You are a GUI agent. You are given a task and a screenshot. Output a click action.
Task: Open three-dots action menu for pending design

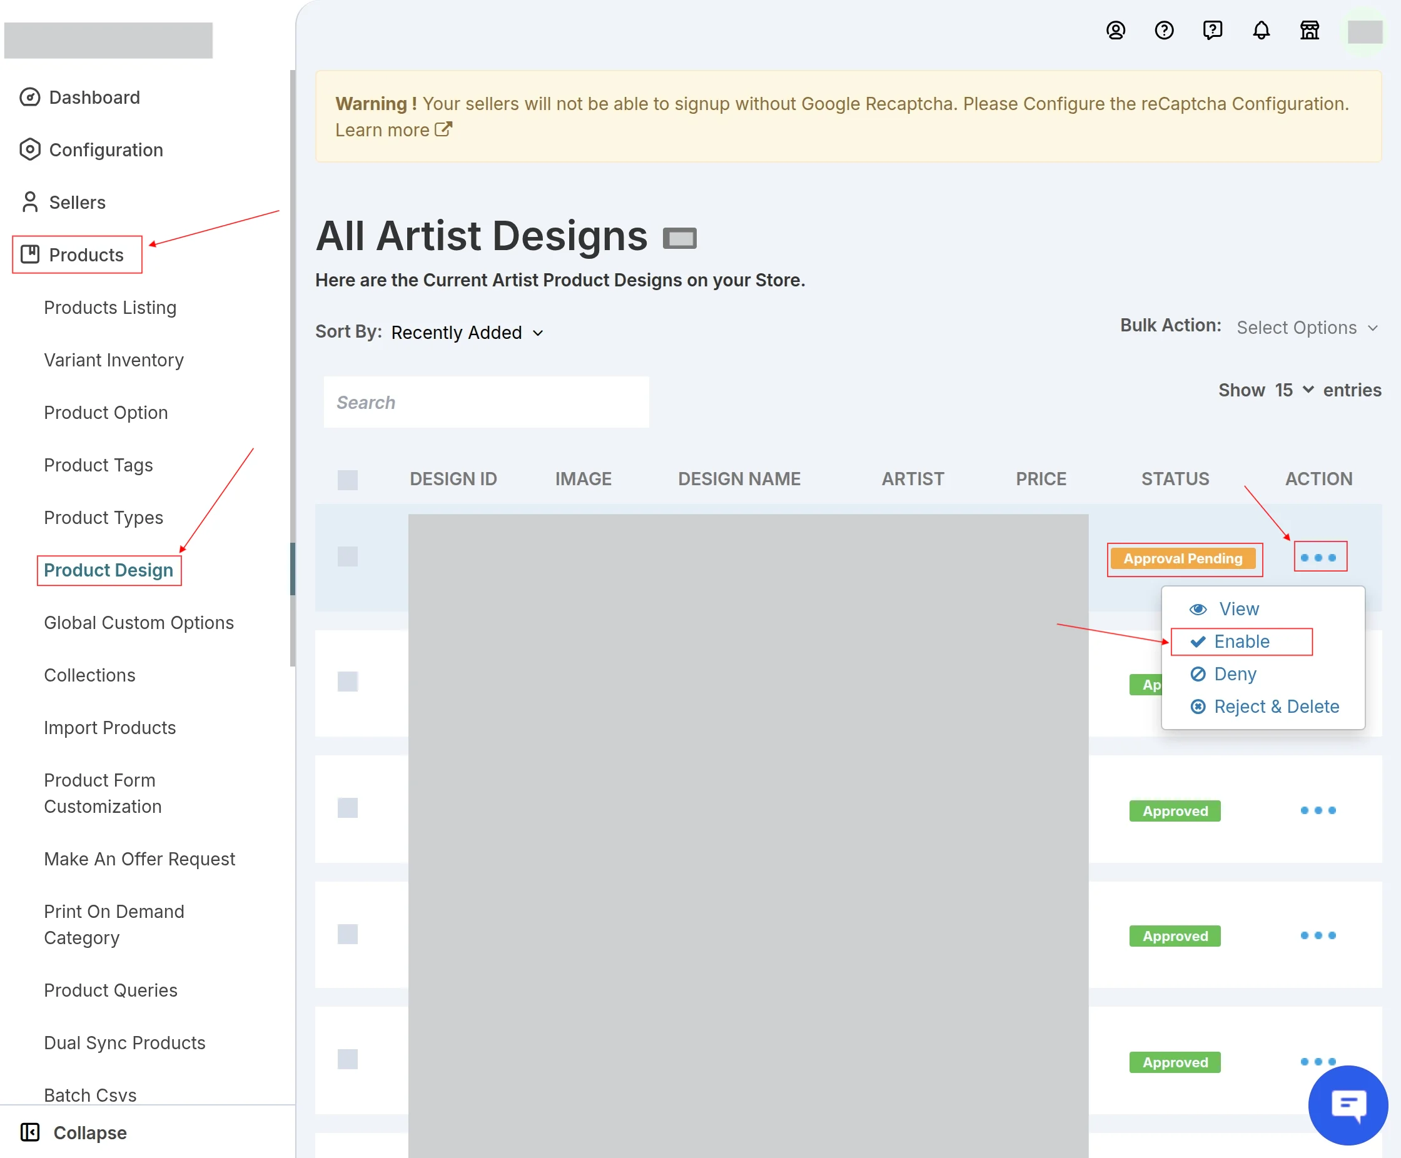(x=1318, y=557)
